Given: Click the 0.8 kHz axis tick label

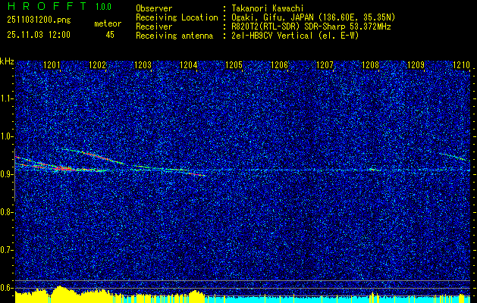Looking at the screenshot, I should coord(6,212).
